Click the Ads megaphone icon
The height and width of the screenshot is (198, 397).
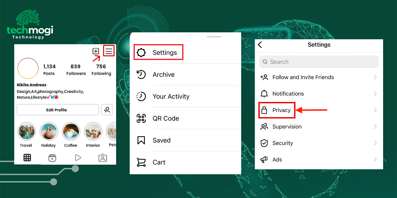pos(264,160)
